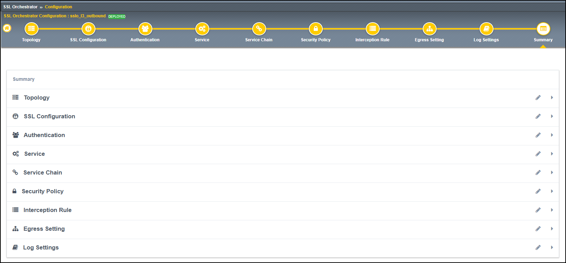This screenshot has width=566, height=263.
Task: Click the Configuration breadcrumb link
Action: tap(58, 7)
